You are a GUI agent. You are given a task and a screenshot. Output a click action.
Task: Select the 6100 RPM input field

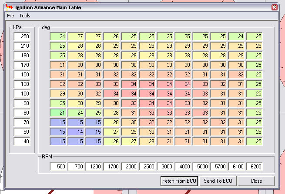point(236,167)
